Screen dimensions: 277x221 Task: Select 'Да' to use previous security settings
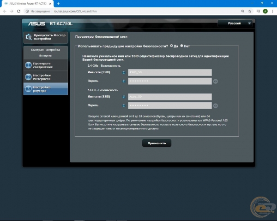172,46
